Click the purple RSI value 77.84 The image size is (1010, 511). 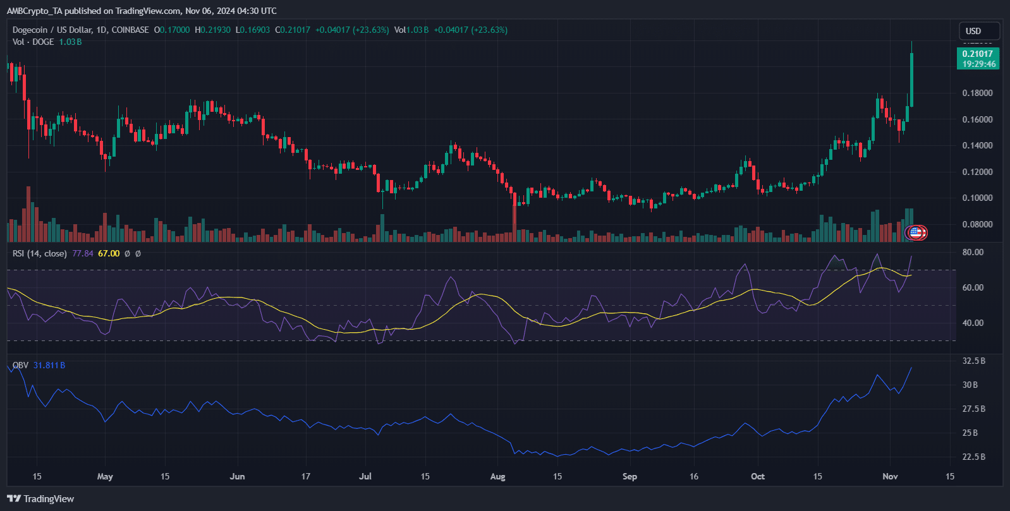coord(83,253)
